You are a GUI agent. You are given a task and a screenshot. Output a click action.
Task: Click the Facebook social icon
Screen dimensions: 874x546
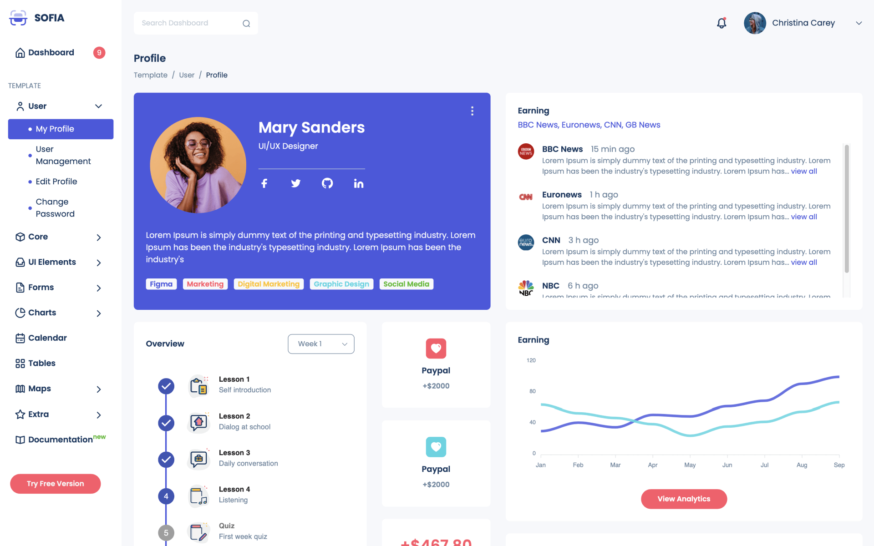264,183
